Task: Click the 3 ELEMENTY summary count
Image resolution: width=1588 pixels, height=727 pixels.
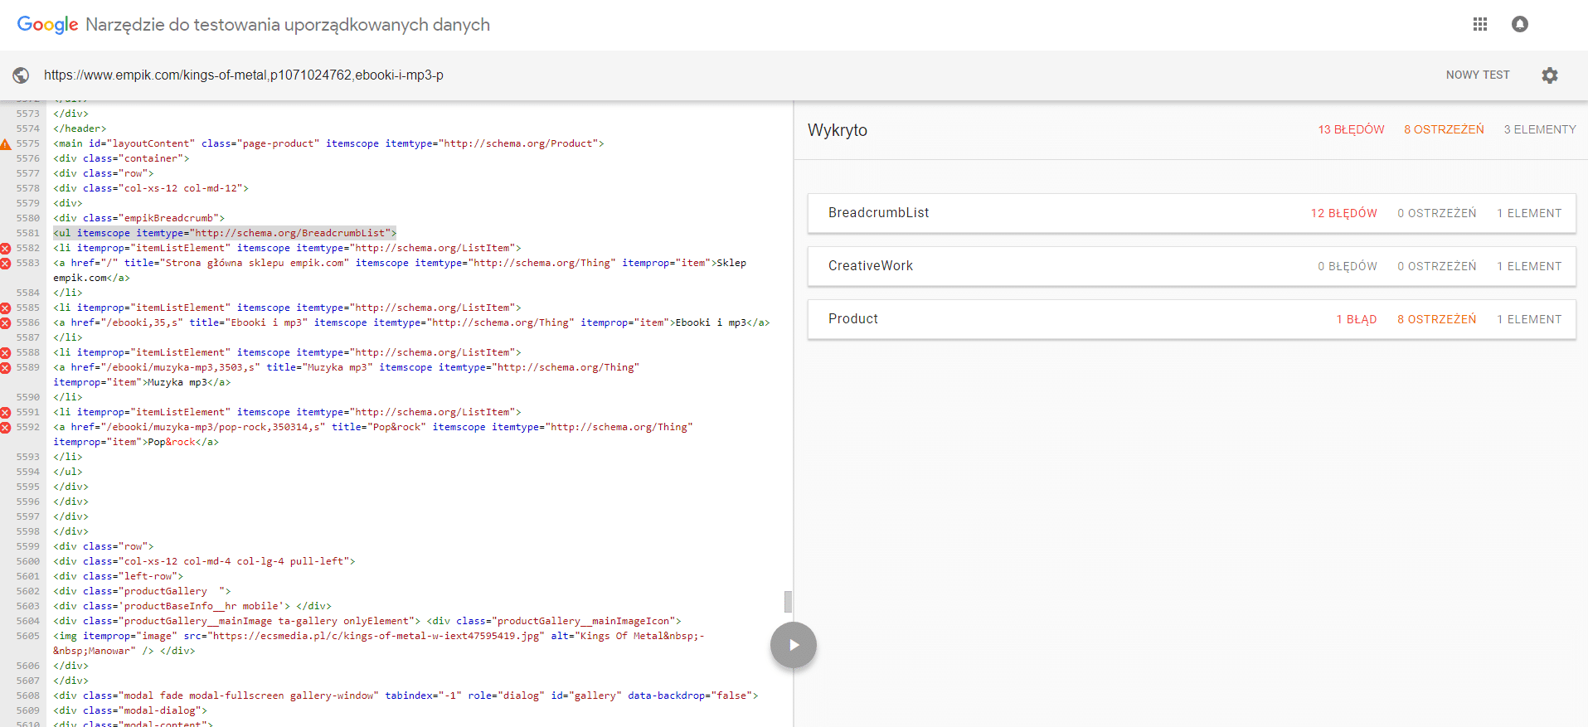Action: tap(1540, 129)
